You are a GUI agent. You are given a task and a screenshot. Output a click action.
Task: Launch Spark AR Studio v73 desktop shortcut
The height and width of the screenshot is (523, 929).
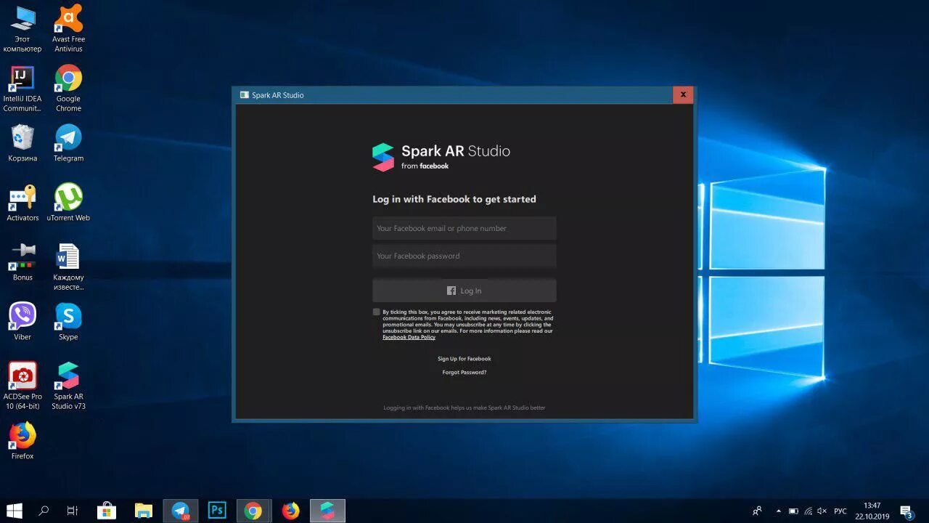(68, 386)
